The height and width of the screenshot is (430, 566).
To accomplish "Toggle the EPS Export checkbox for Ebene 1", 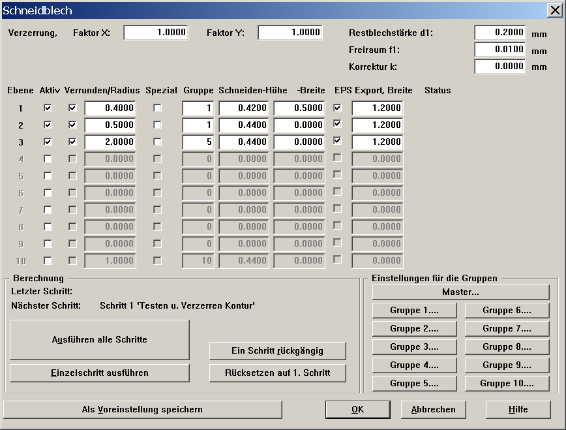I will (x=338, y=108).
